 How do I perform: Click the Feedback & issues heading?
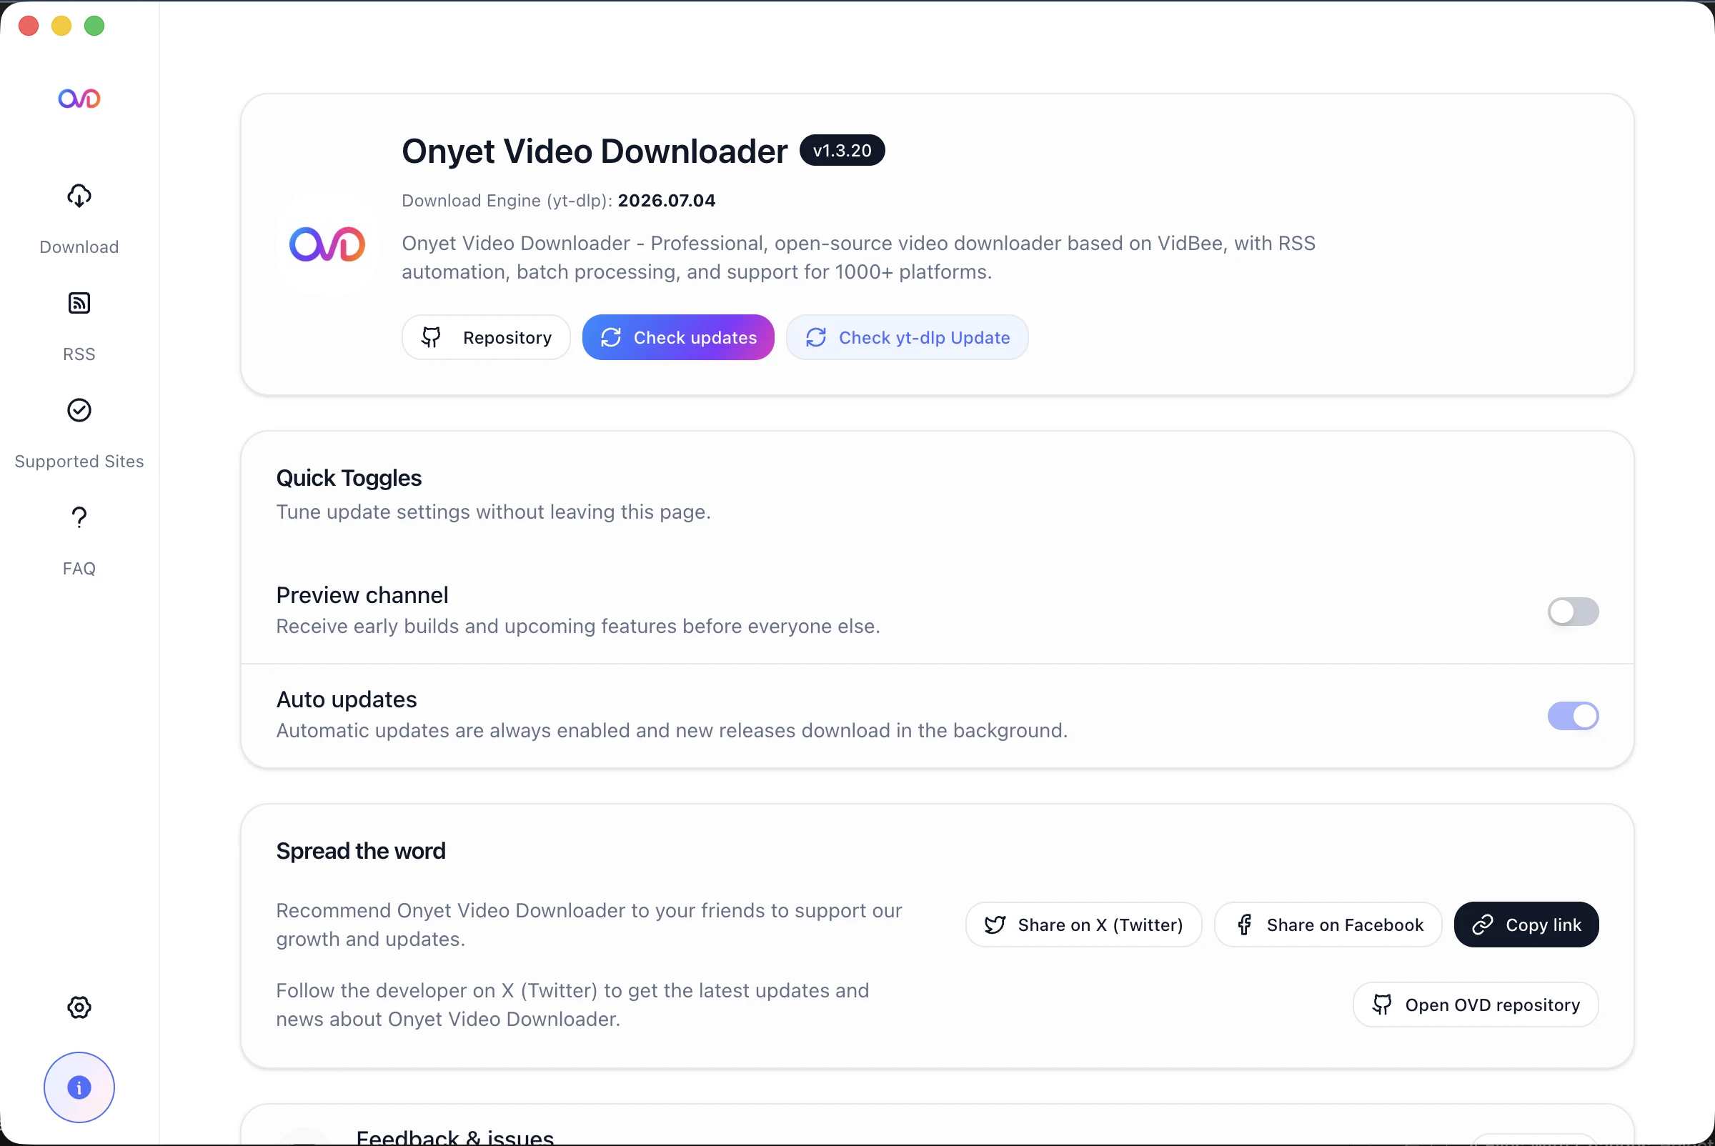454,1137
